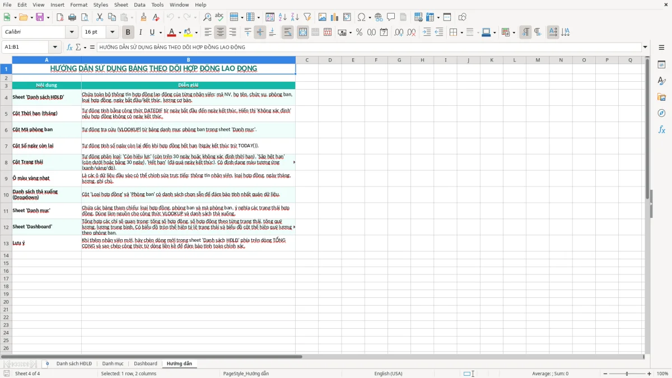Toggle Bold formatting
Screen dimensions: 672x378
pos(128,32)
